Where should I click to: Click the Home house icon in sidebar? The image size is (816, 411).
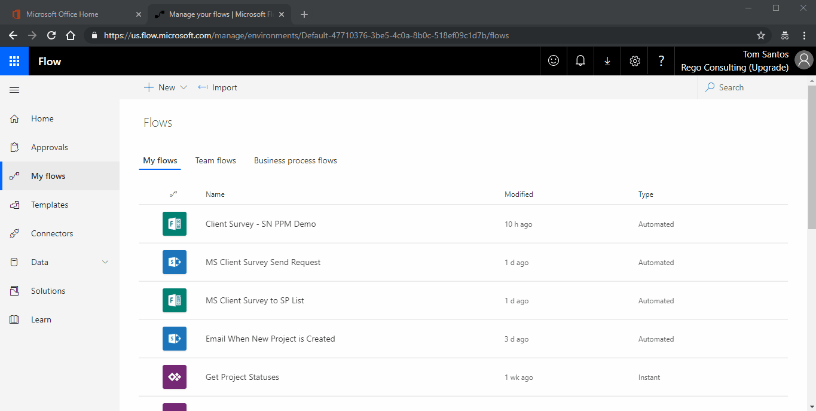(14, 118)
